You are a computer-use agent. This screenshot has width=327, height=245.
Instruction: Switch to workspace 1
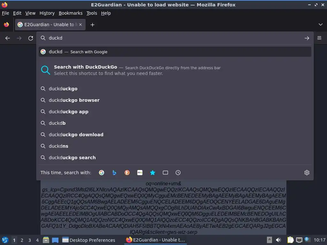click(x=14, y=240)
